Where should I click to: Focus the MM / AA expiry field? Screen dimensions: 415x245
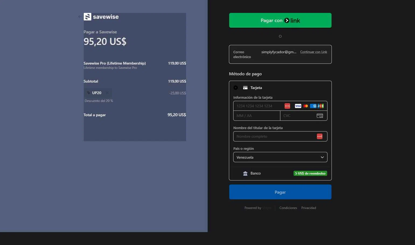click(257, 116)
